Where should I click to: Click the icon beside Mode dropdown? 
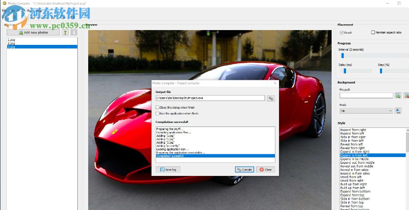398,111
